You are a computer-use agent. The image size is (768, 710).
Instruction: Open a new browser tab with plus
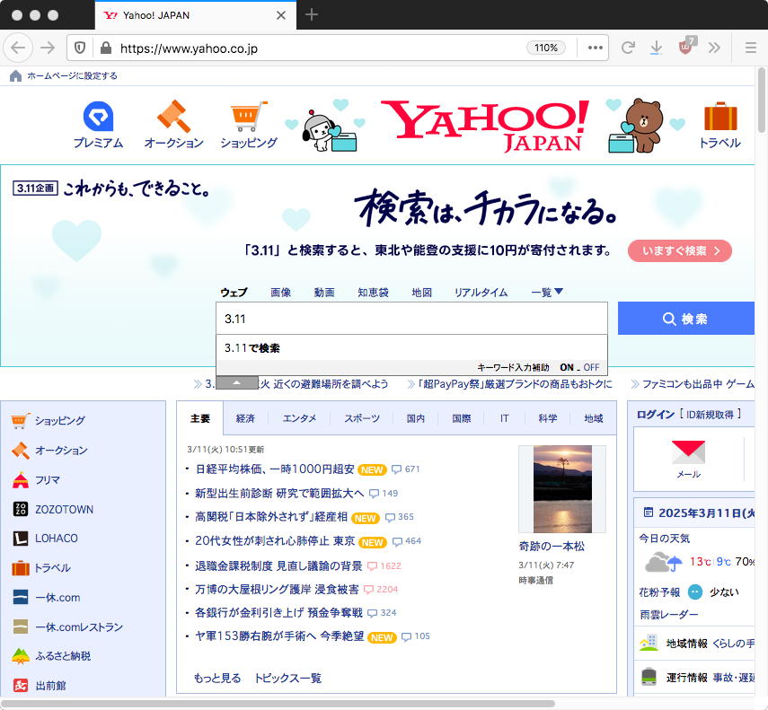pos(312,15)
